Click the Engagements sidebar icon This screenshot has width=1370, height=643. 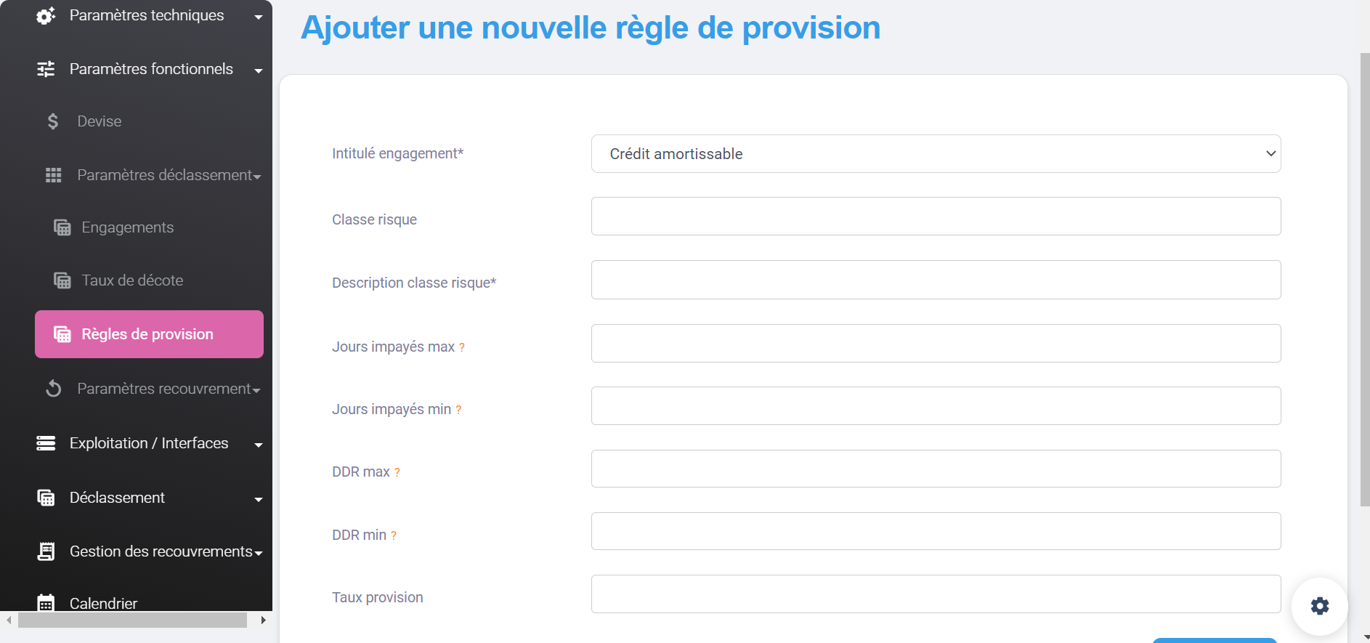[x=62, y=228]
